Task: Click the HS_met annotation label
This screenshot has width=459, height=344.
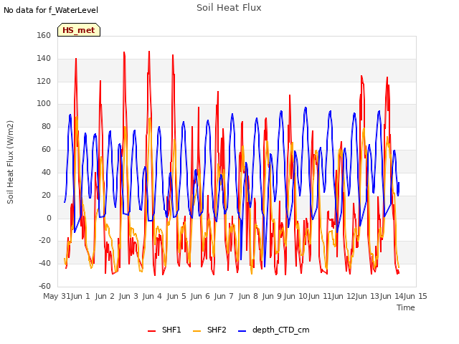Action: click(x=79, y=30)
